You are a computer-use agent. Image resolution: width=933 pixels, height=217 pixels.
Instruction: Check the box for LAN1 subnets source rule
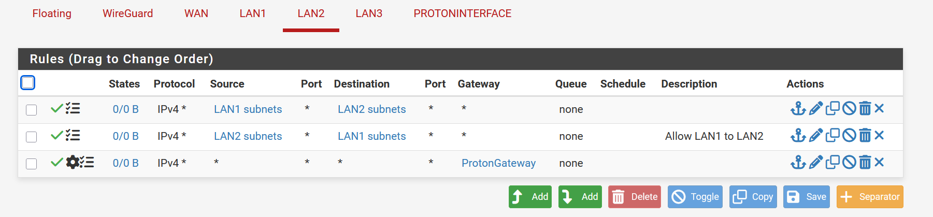coord(32,110)
